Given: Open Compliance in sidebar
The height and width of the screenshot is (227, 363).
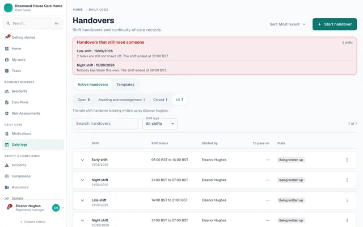Looking at the screenshot, I should click(x=33, y=176).
